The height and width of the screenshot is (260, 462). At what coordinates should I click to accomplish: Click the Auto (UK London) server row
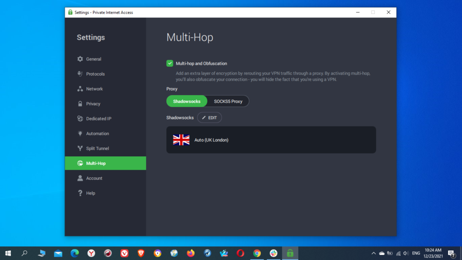tap(271, 140)
